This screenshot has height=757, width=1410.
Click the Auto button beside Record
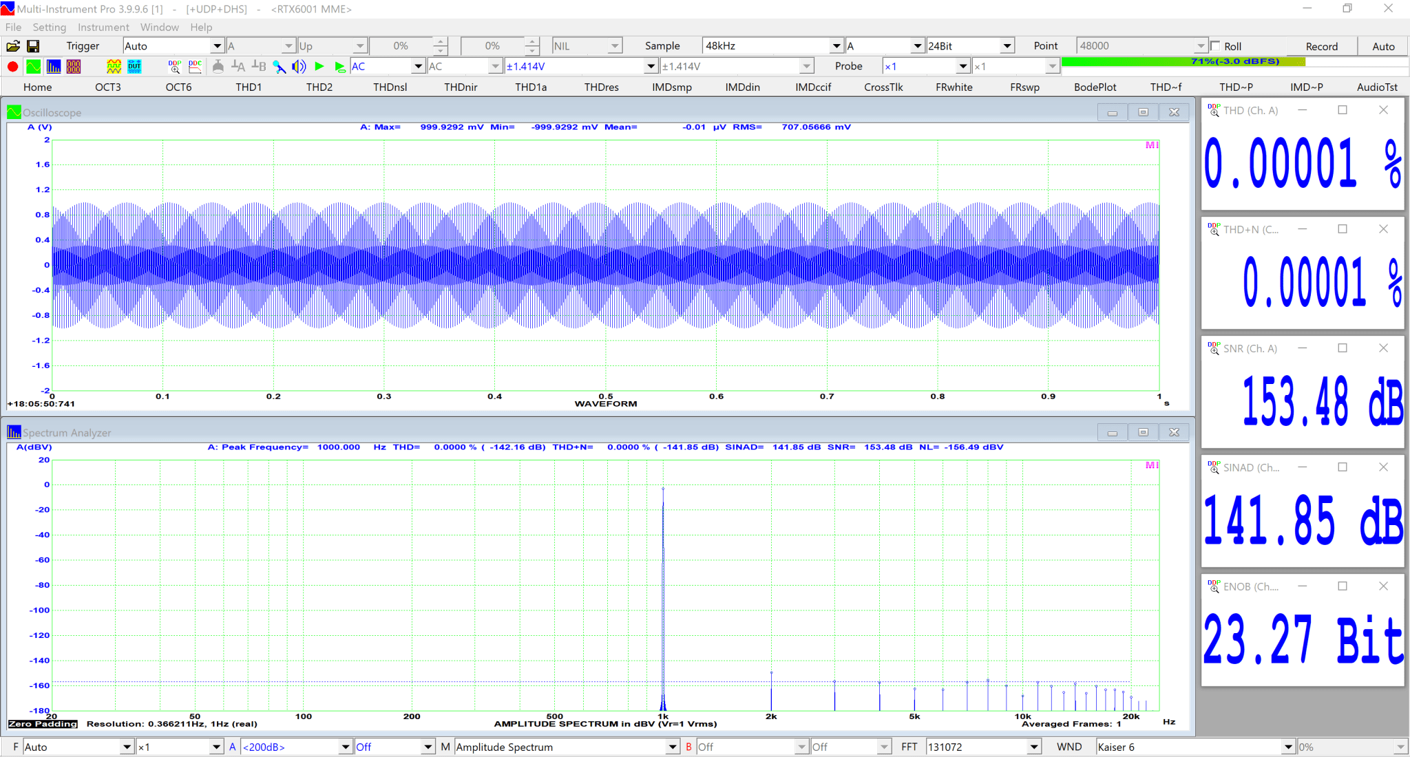[x=1383, y=46]
